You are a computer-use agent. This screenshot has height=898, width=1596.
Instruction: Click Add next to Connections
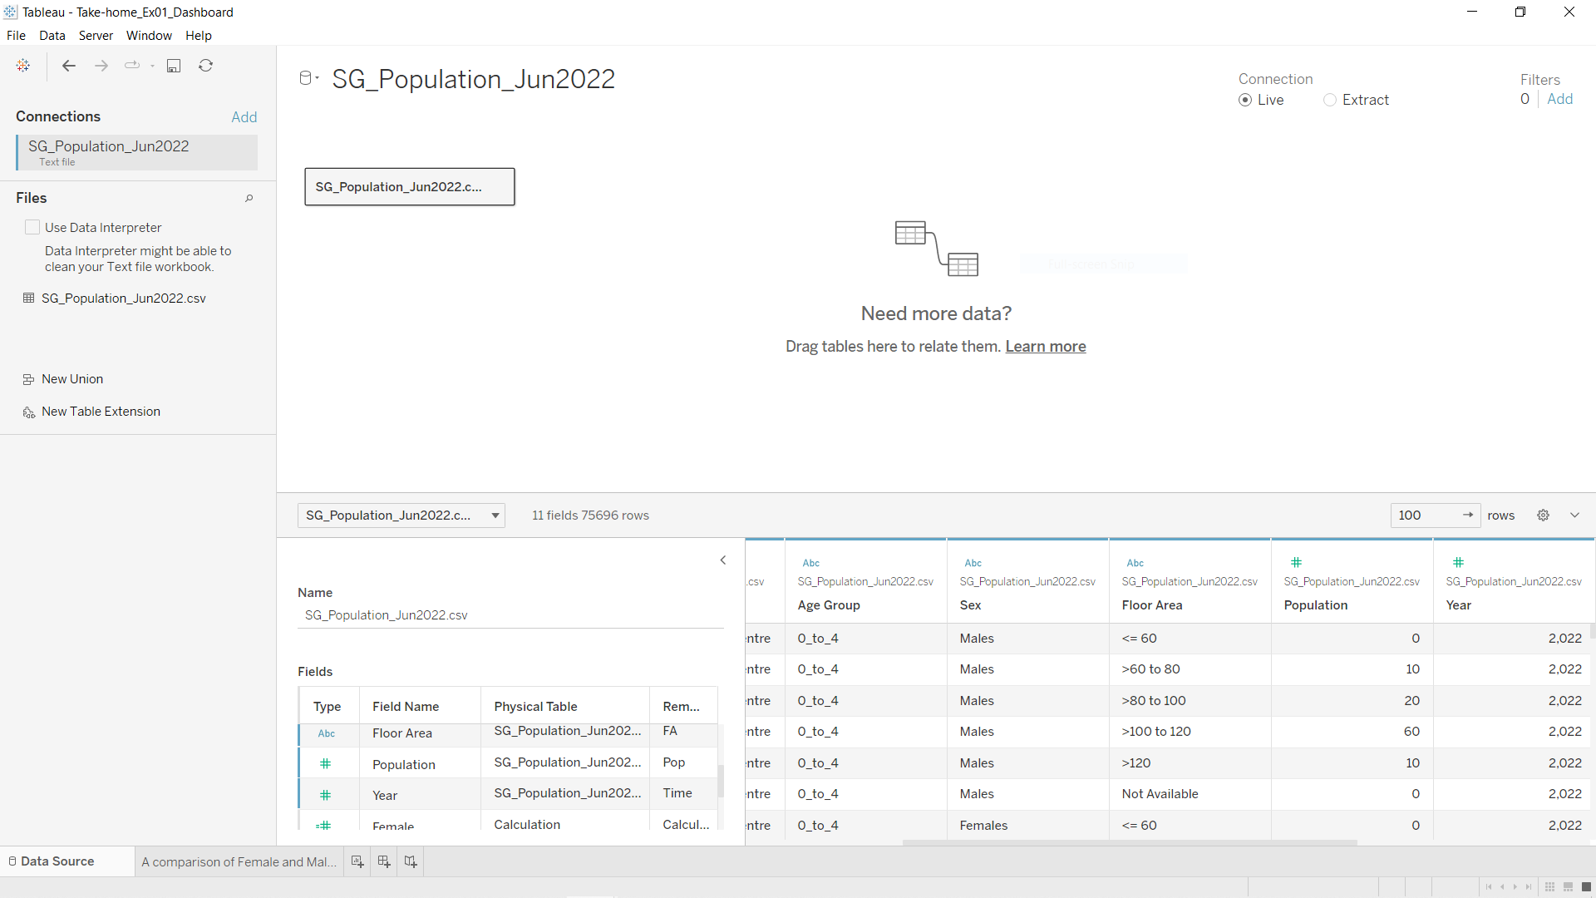(244, 117)
